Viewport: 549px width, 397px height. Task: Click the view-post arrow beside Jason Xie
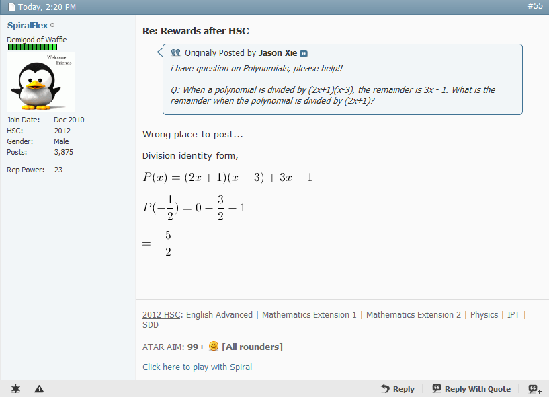304,53
